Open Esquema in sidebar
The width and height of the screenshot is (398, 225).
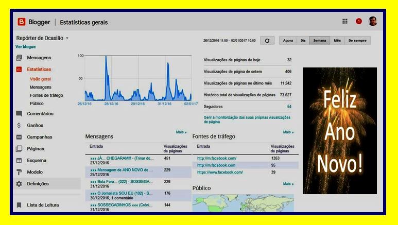(37, 160)
